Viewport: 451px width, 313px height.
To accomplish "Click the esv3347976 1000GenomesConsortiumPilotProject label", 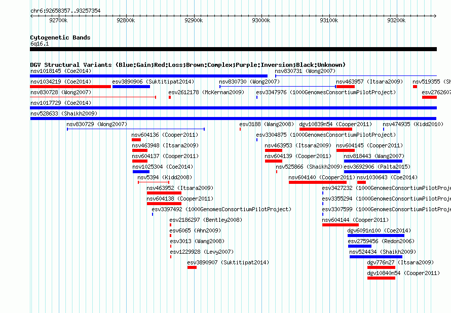I will point(326,92).
